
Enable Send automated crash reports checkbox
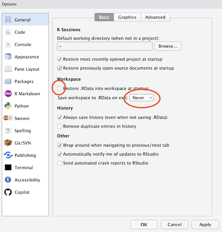coord(60,163)
